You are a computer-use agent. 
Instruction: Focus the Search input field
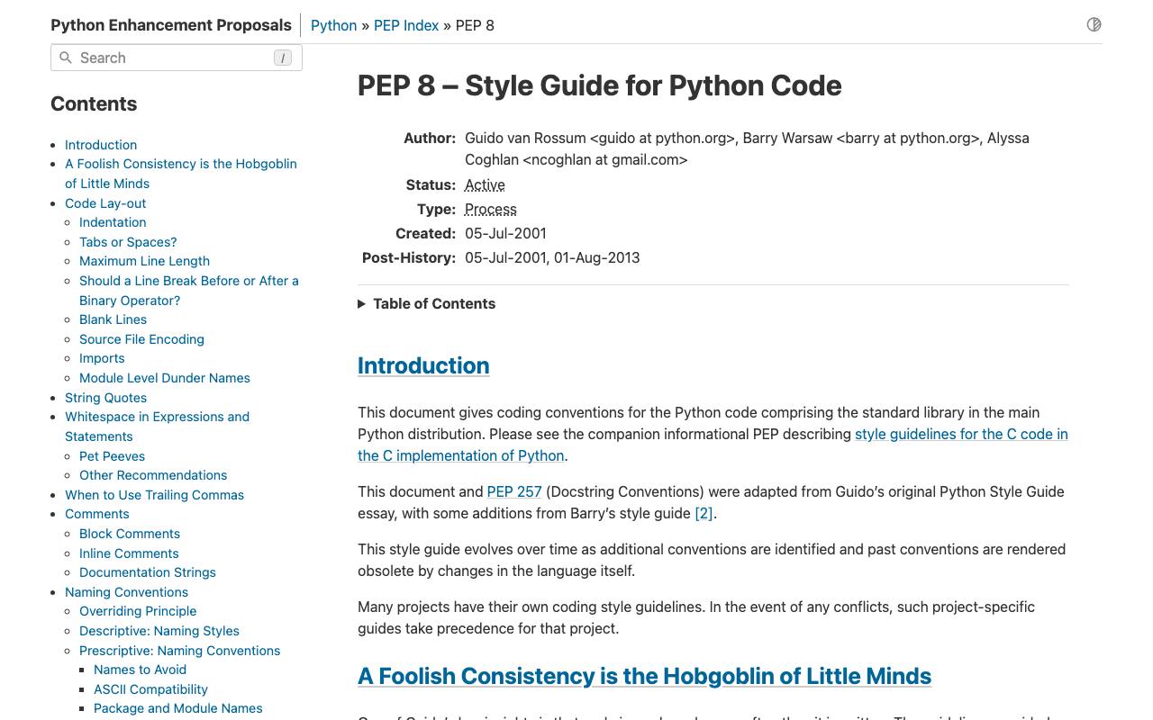point(177,58)
